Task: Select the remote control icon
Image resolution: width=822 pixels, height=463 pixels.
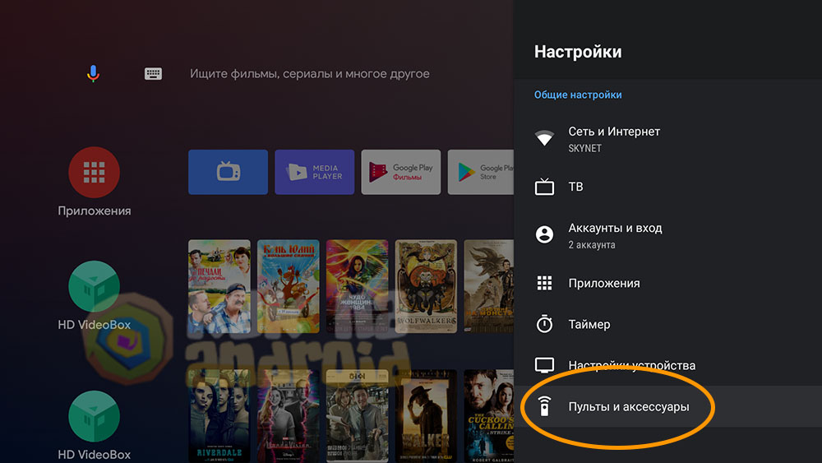Action: [x=544, y=406]
